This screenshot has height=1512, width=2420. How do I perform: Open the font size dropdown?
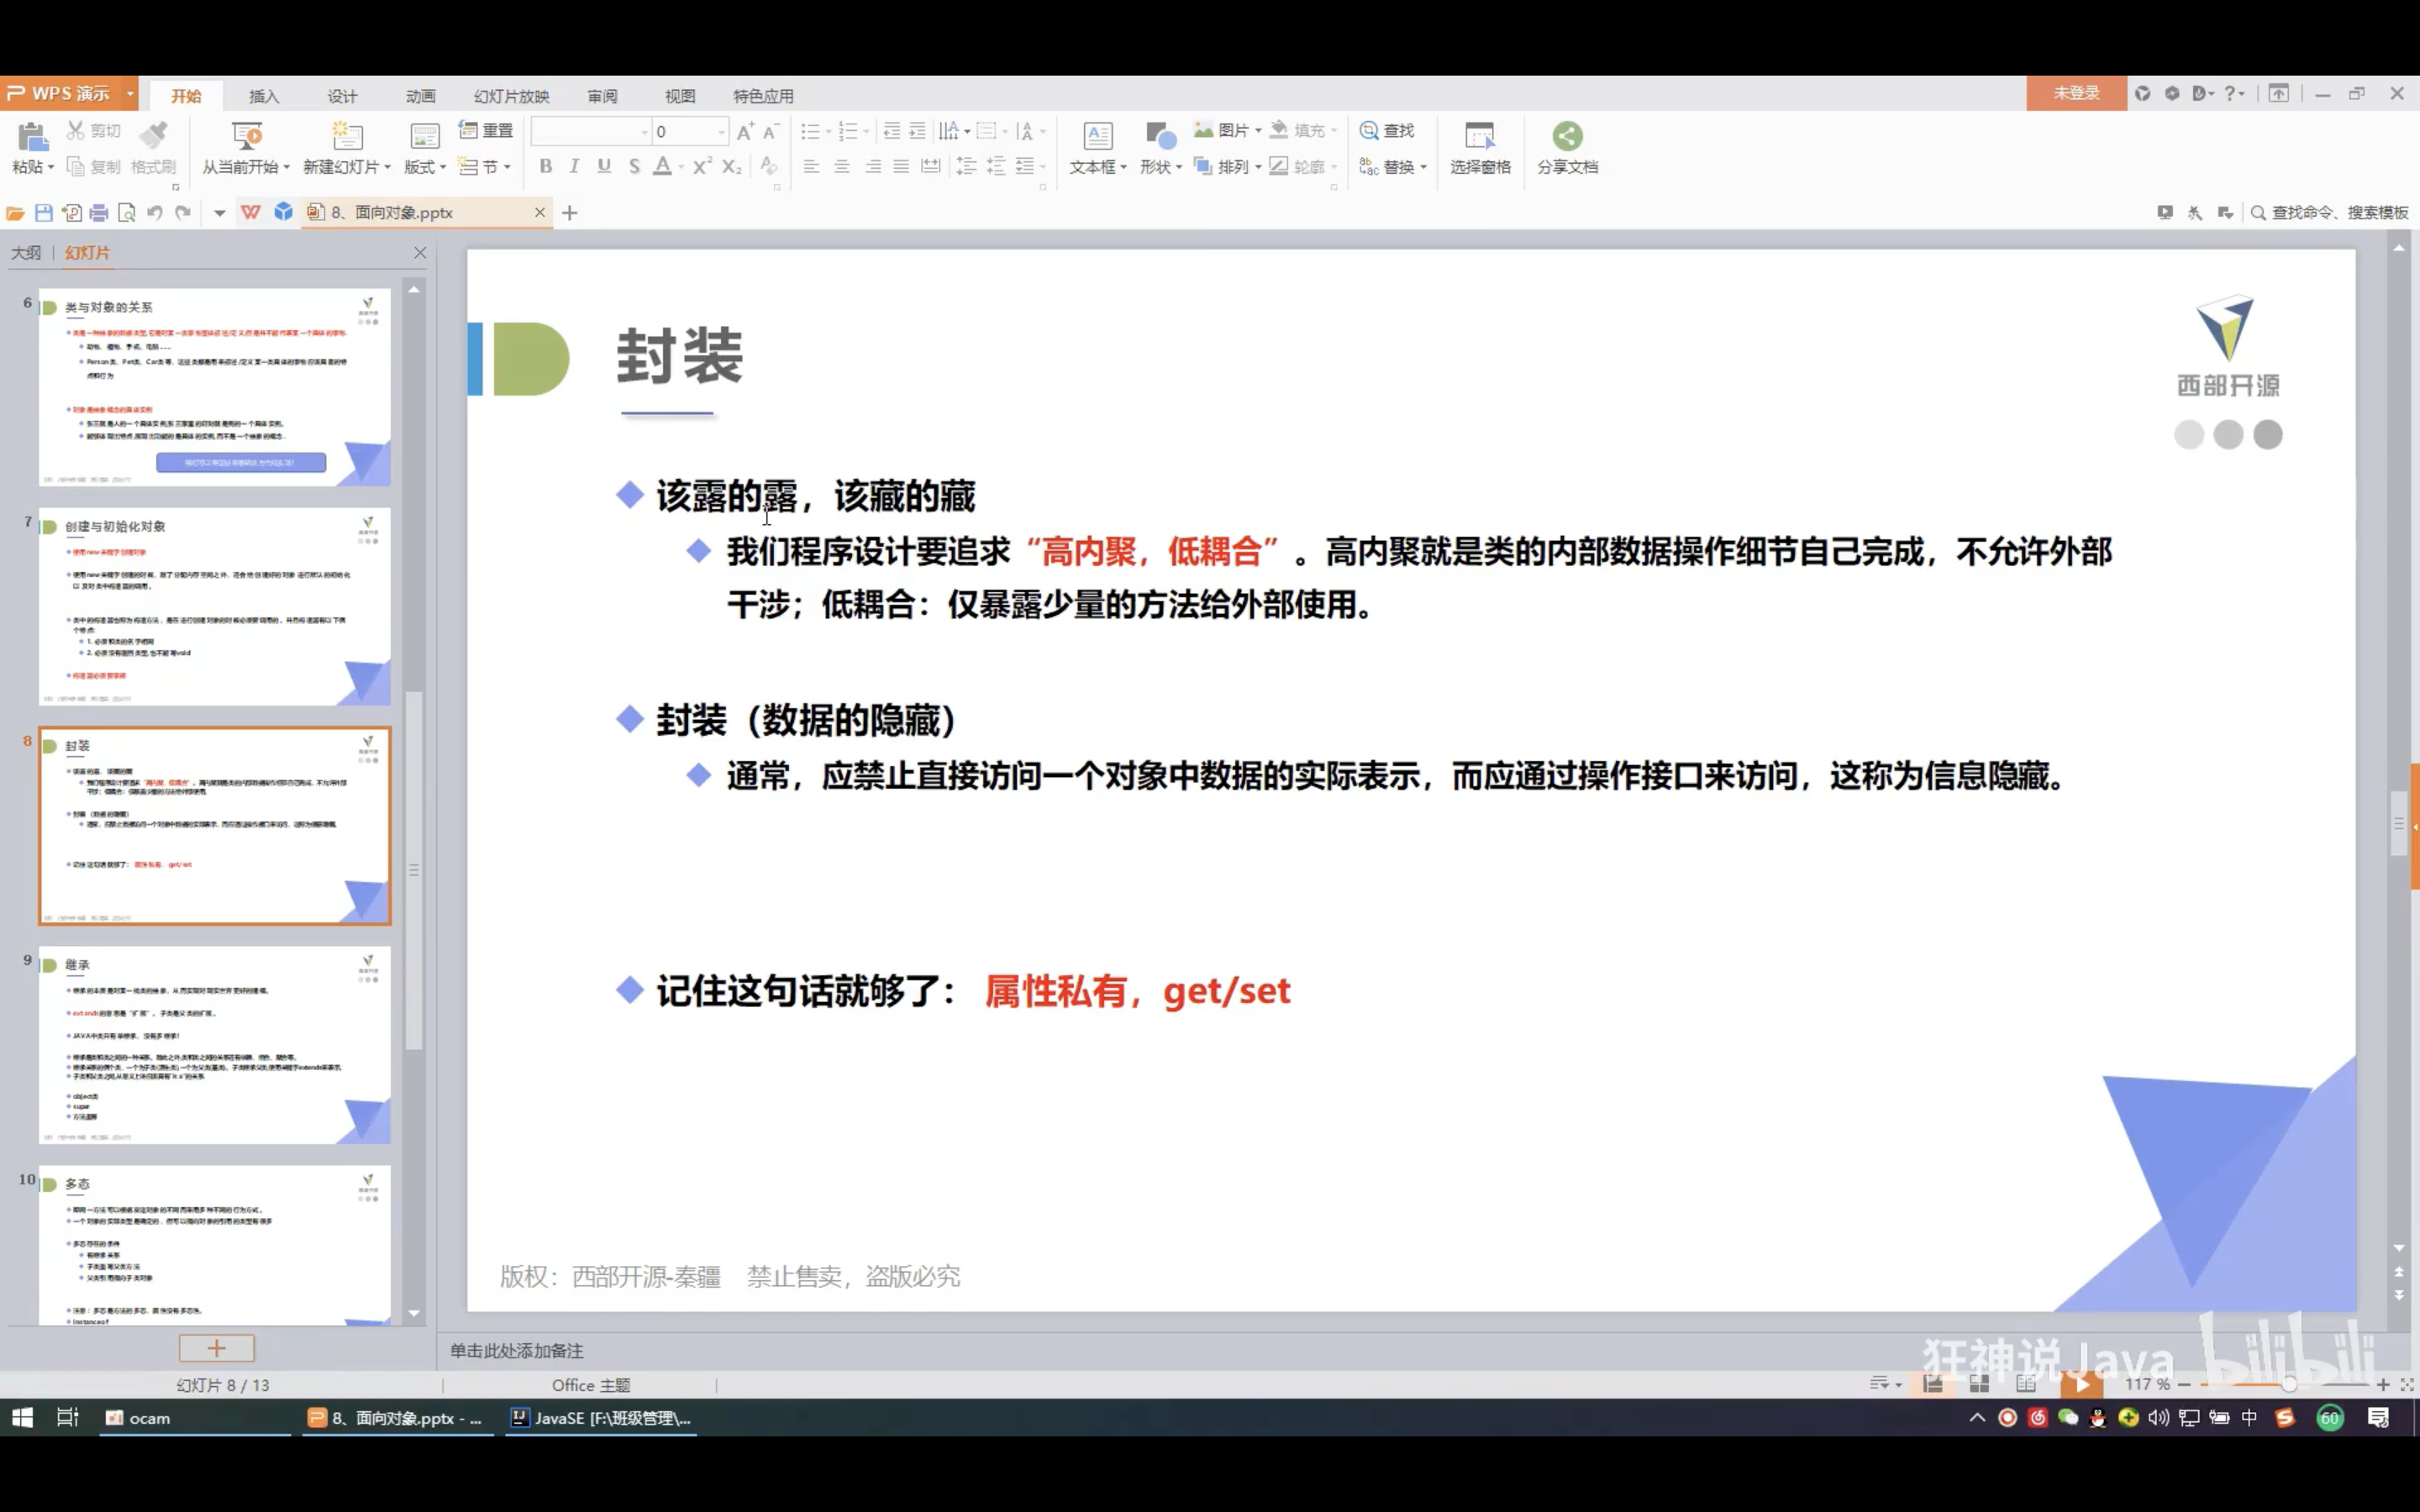pyautogui.click(x=720, y=131)
